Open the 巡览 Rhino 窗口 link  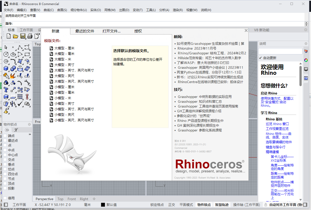(x=277, y=124)
